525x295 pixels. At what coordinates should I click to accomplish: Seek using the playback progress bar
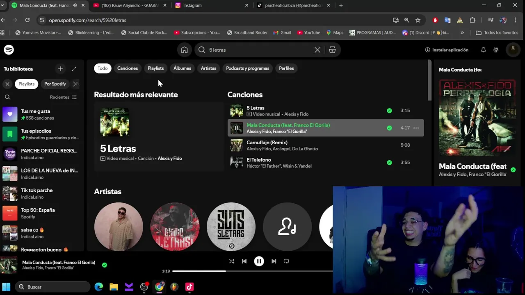(252, 271)
